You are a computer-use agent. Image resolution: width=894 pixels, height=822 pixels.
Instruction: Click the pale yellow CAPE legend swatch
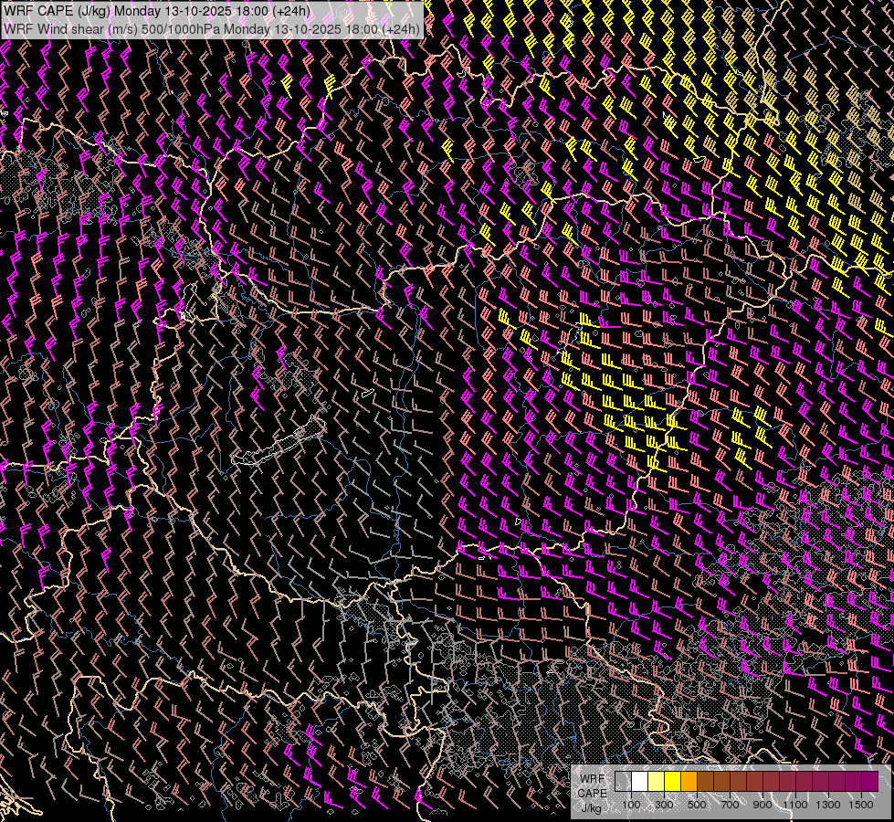tap(656, 782)
